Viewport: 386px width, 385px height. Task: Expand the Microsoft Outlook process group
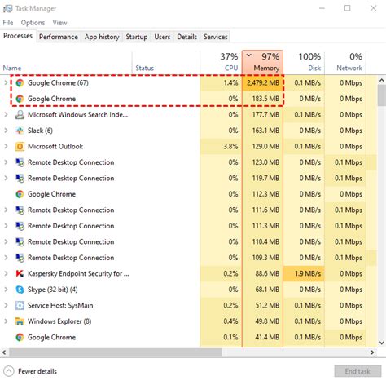(6, 146)
